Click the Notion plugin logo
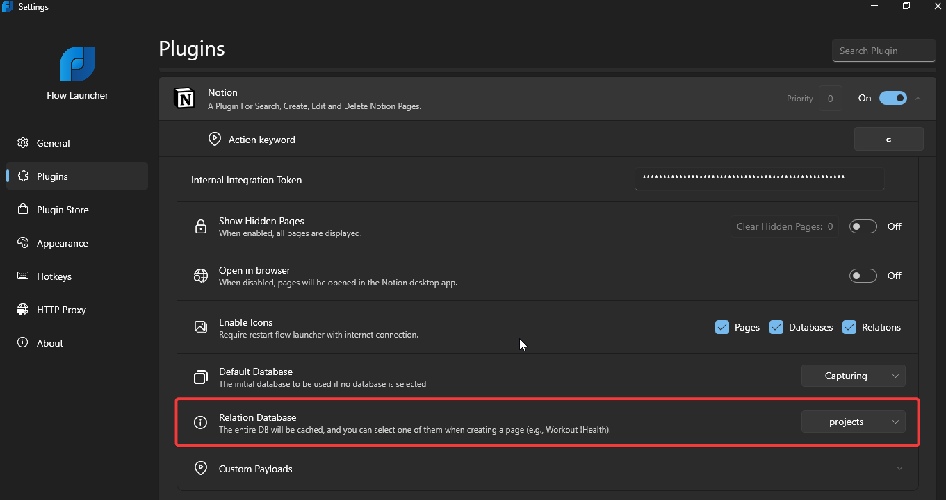Viewport: 946px width, 500px height. 185,99
